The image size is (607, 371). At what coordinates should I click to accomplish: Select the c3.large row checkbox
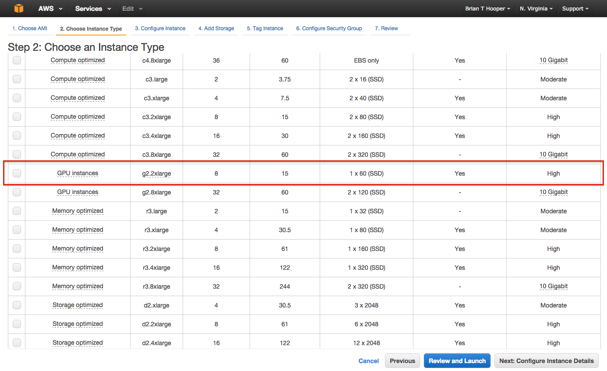[17, 79]
